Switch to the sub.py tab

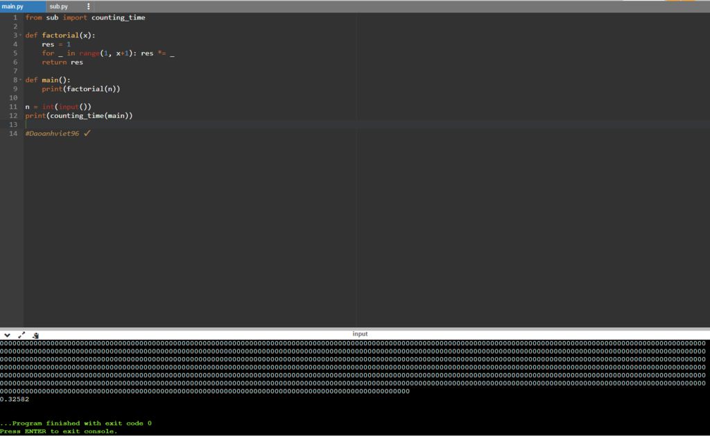[x=59, y=6]
